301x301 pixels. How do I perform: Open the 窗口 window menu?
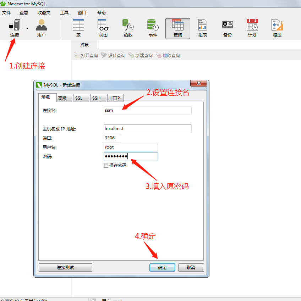point(82,13)
